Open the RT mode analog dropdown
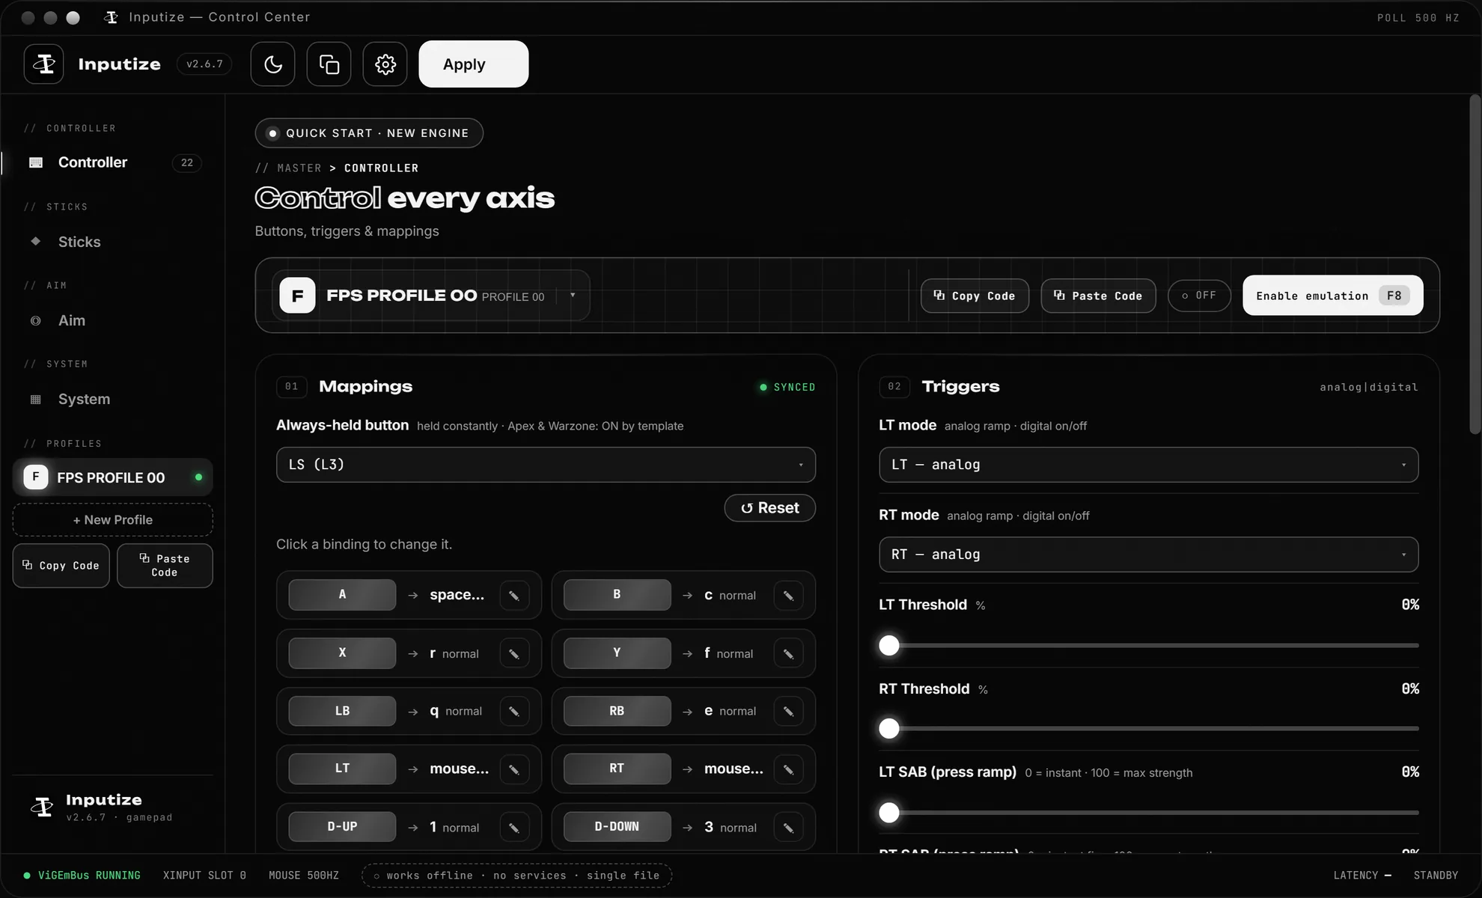The image size is (1482, 898). [1148, 555]
